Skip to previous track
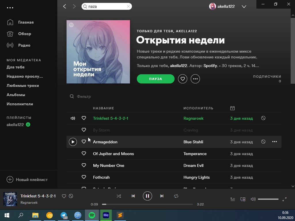The height and width of the screenshot is (221, 295). tap(133, 196)
